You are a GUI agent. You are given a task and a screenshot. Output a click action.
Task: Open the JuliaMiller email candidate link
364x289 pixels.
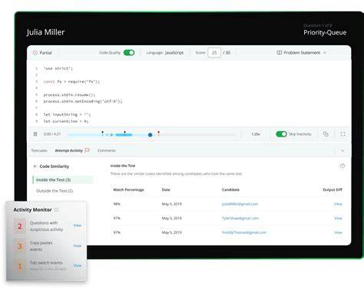point(240,204)
